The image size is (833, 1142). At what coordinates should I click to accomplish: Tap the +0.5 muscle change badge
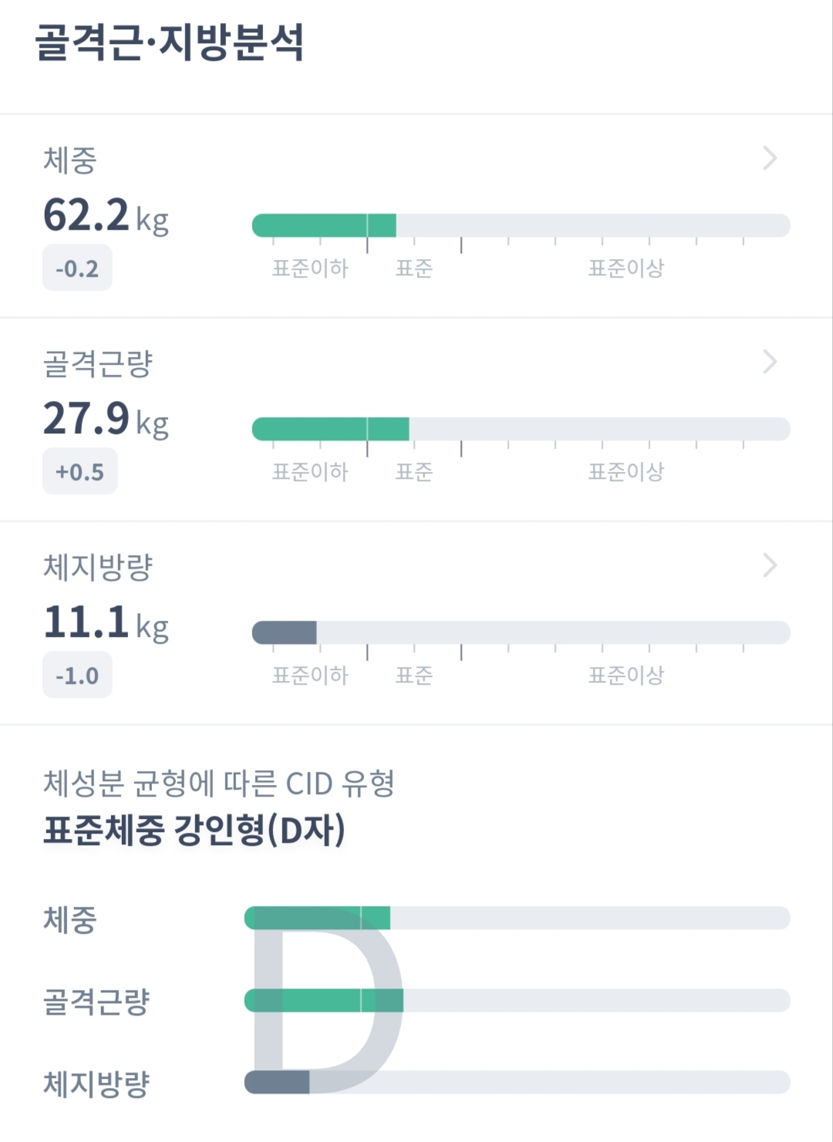click(79, 472)
